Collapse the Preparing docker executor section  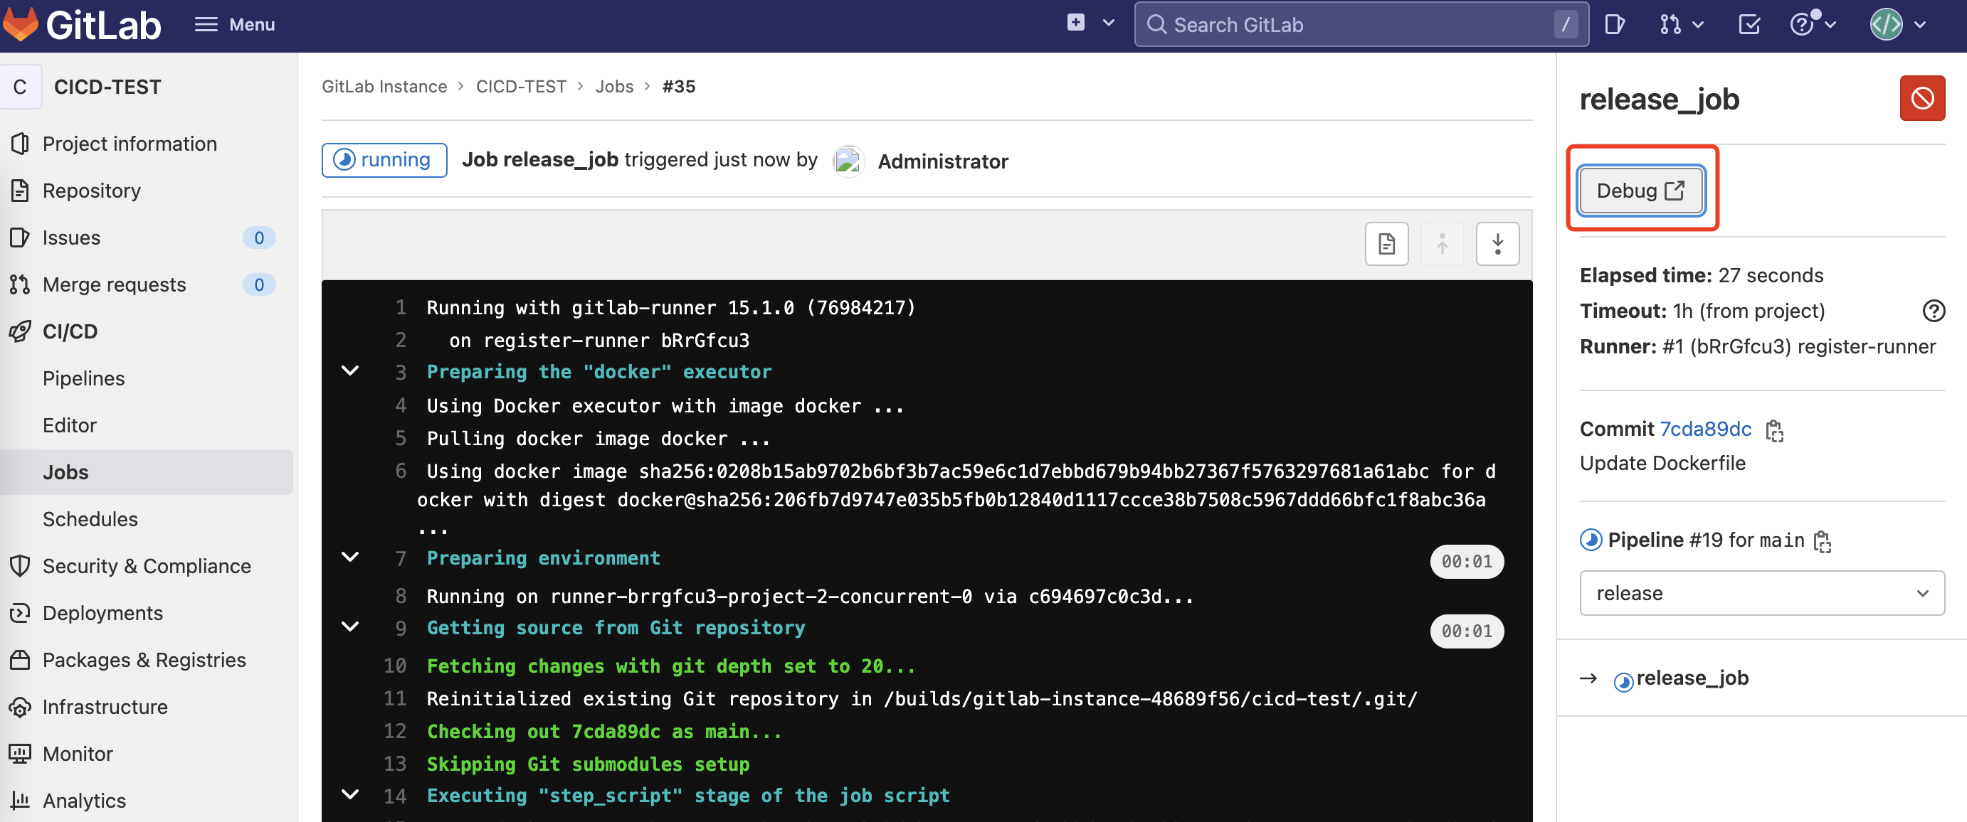point(350,372)
